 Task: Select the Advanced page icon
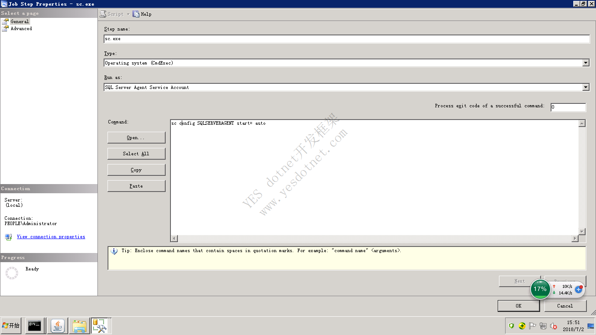click(x=5, y=28)
